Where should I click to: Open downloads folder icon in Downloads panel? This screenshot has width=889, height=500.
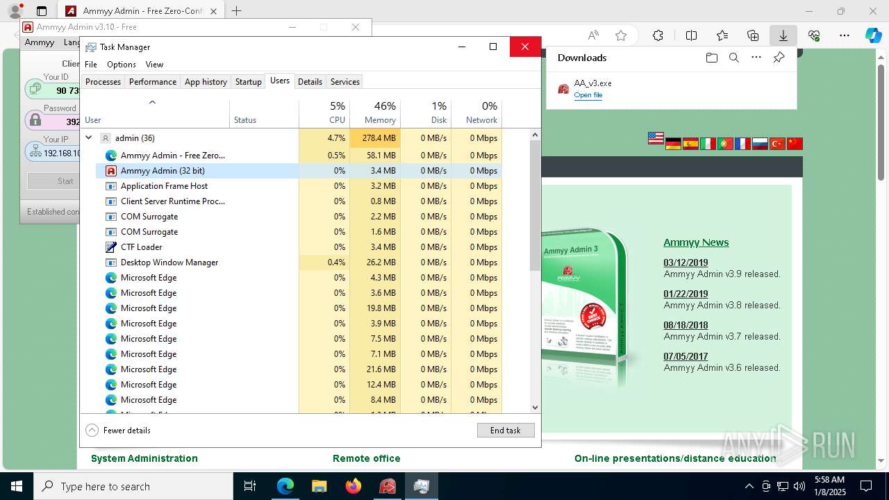[711, 58]
